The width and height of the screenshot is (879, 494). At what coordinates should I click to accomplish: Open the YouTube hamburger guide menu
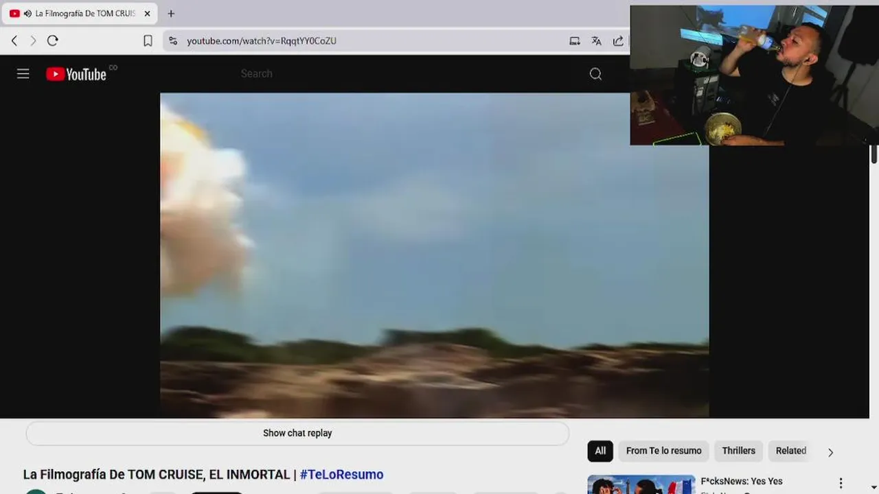pyautogui.click(x=23, y=74)
